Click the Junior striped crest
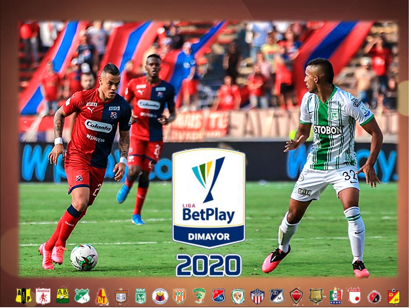This screenshot has width=411, height=308. click(258, 297)
